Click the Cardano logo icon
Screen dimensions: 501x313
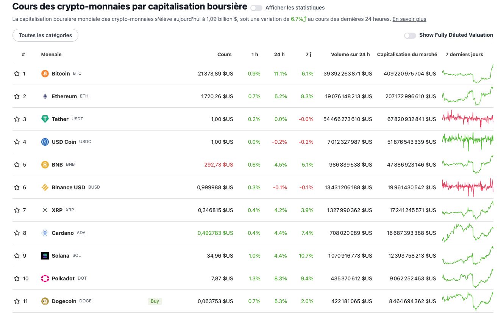point(45,233)
